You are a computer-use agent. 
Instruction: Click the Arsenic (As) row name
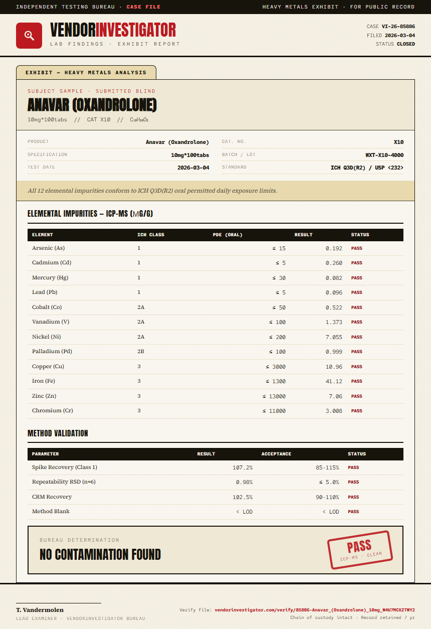49,248
